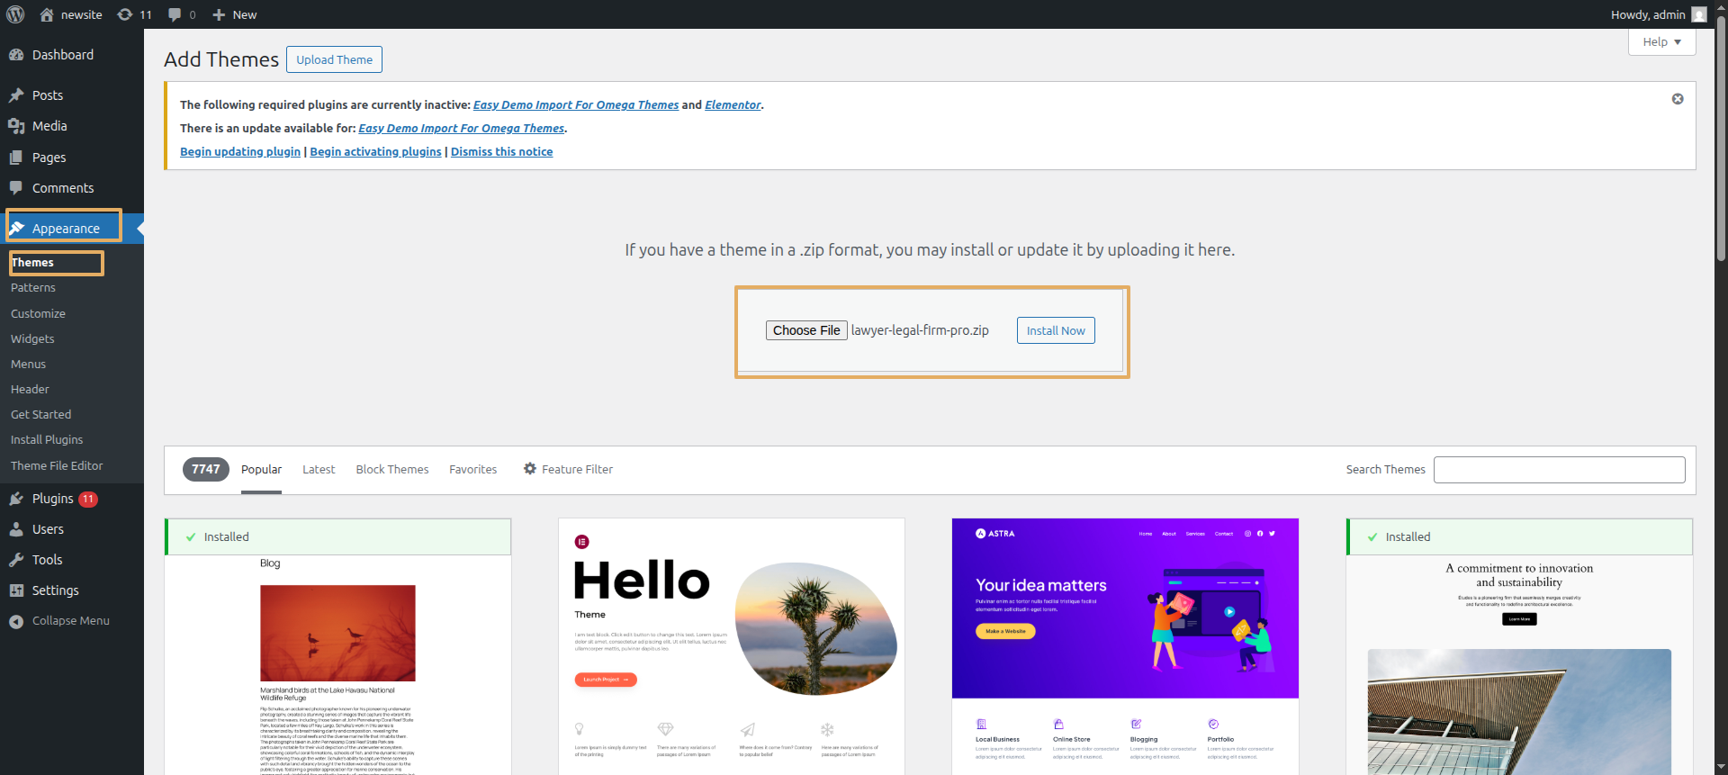The image size is (1728, 775).
Task: Switch to the Block Themes tab
Action: pyautogui.click(x=391, y=470)
